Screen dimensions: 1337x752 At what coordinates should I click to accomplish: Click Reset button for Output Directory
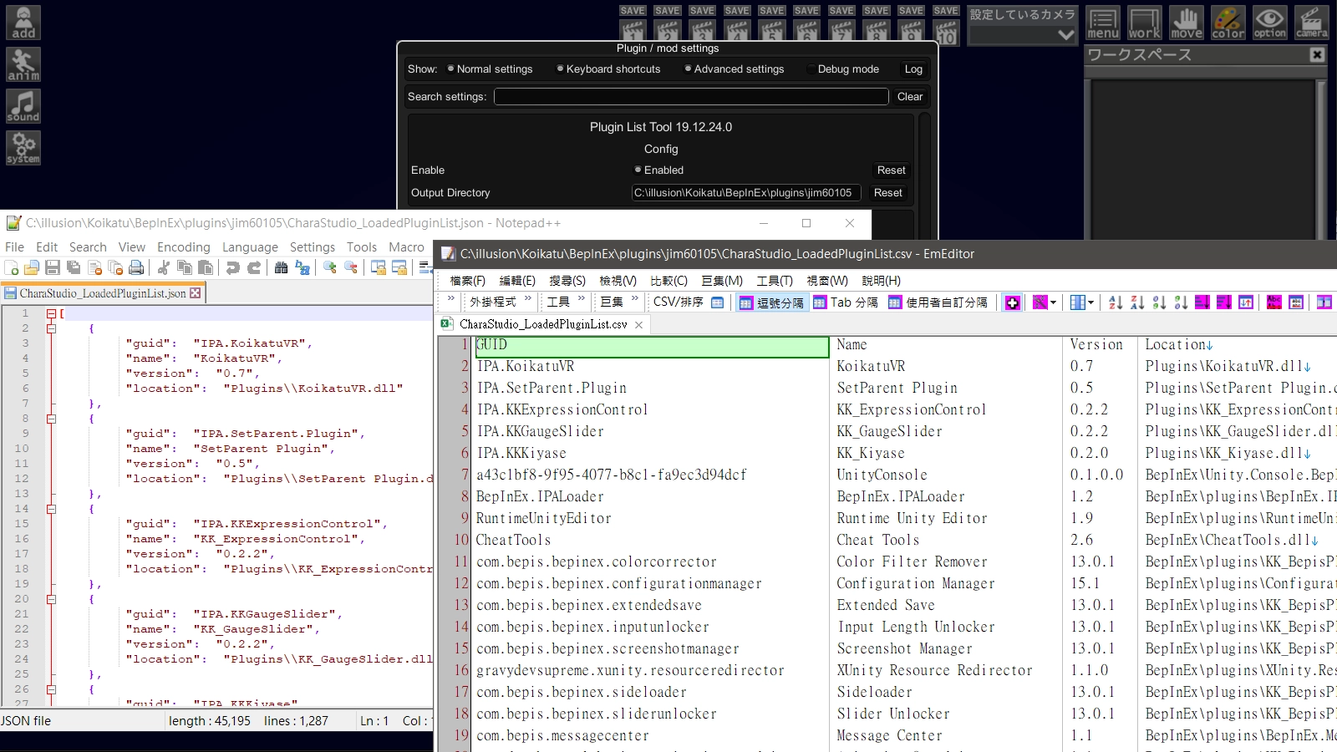pyautogui.click(x=888, y=193)
